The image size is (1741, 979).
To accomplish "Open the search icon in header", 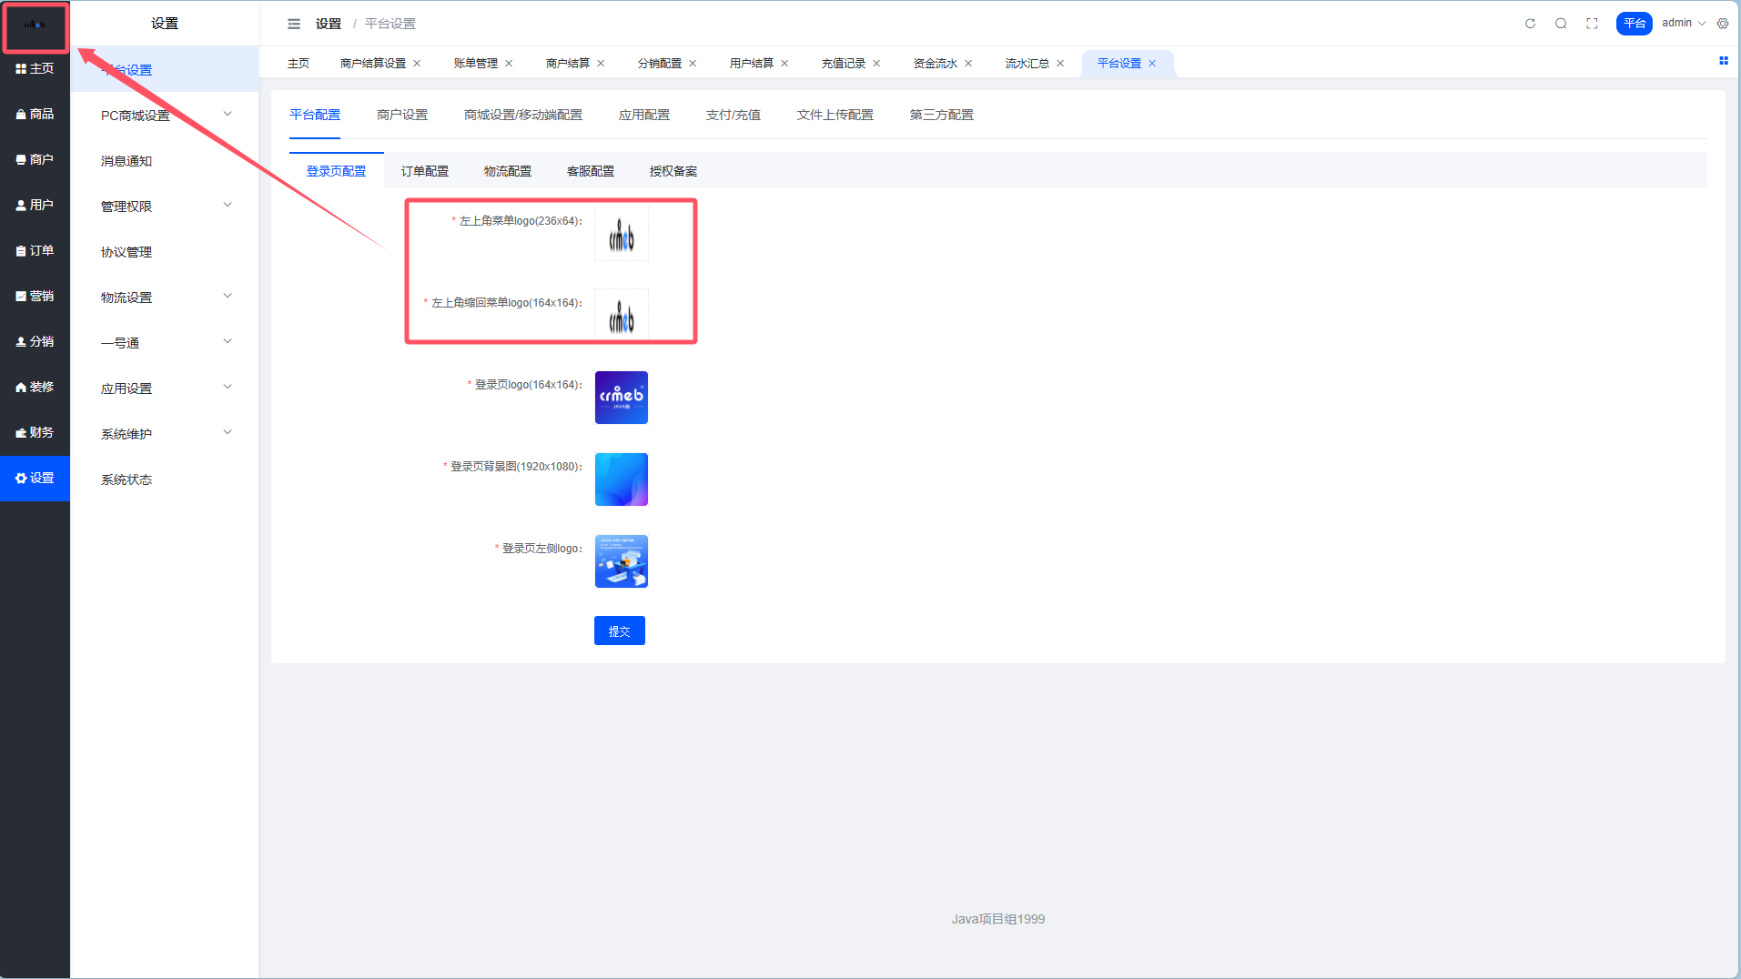I will click(x=1561, y=24).
